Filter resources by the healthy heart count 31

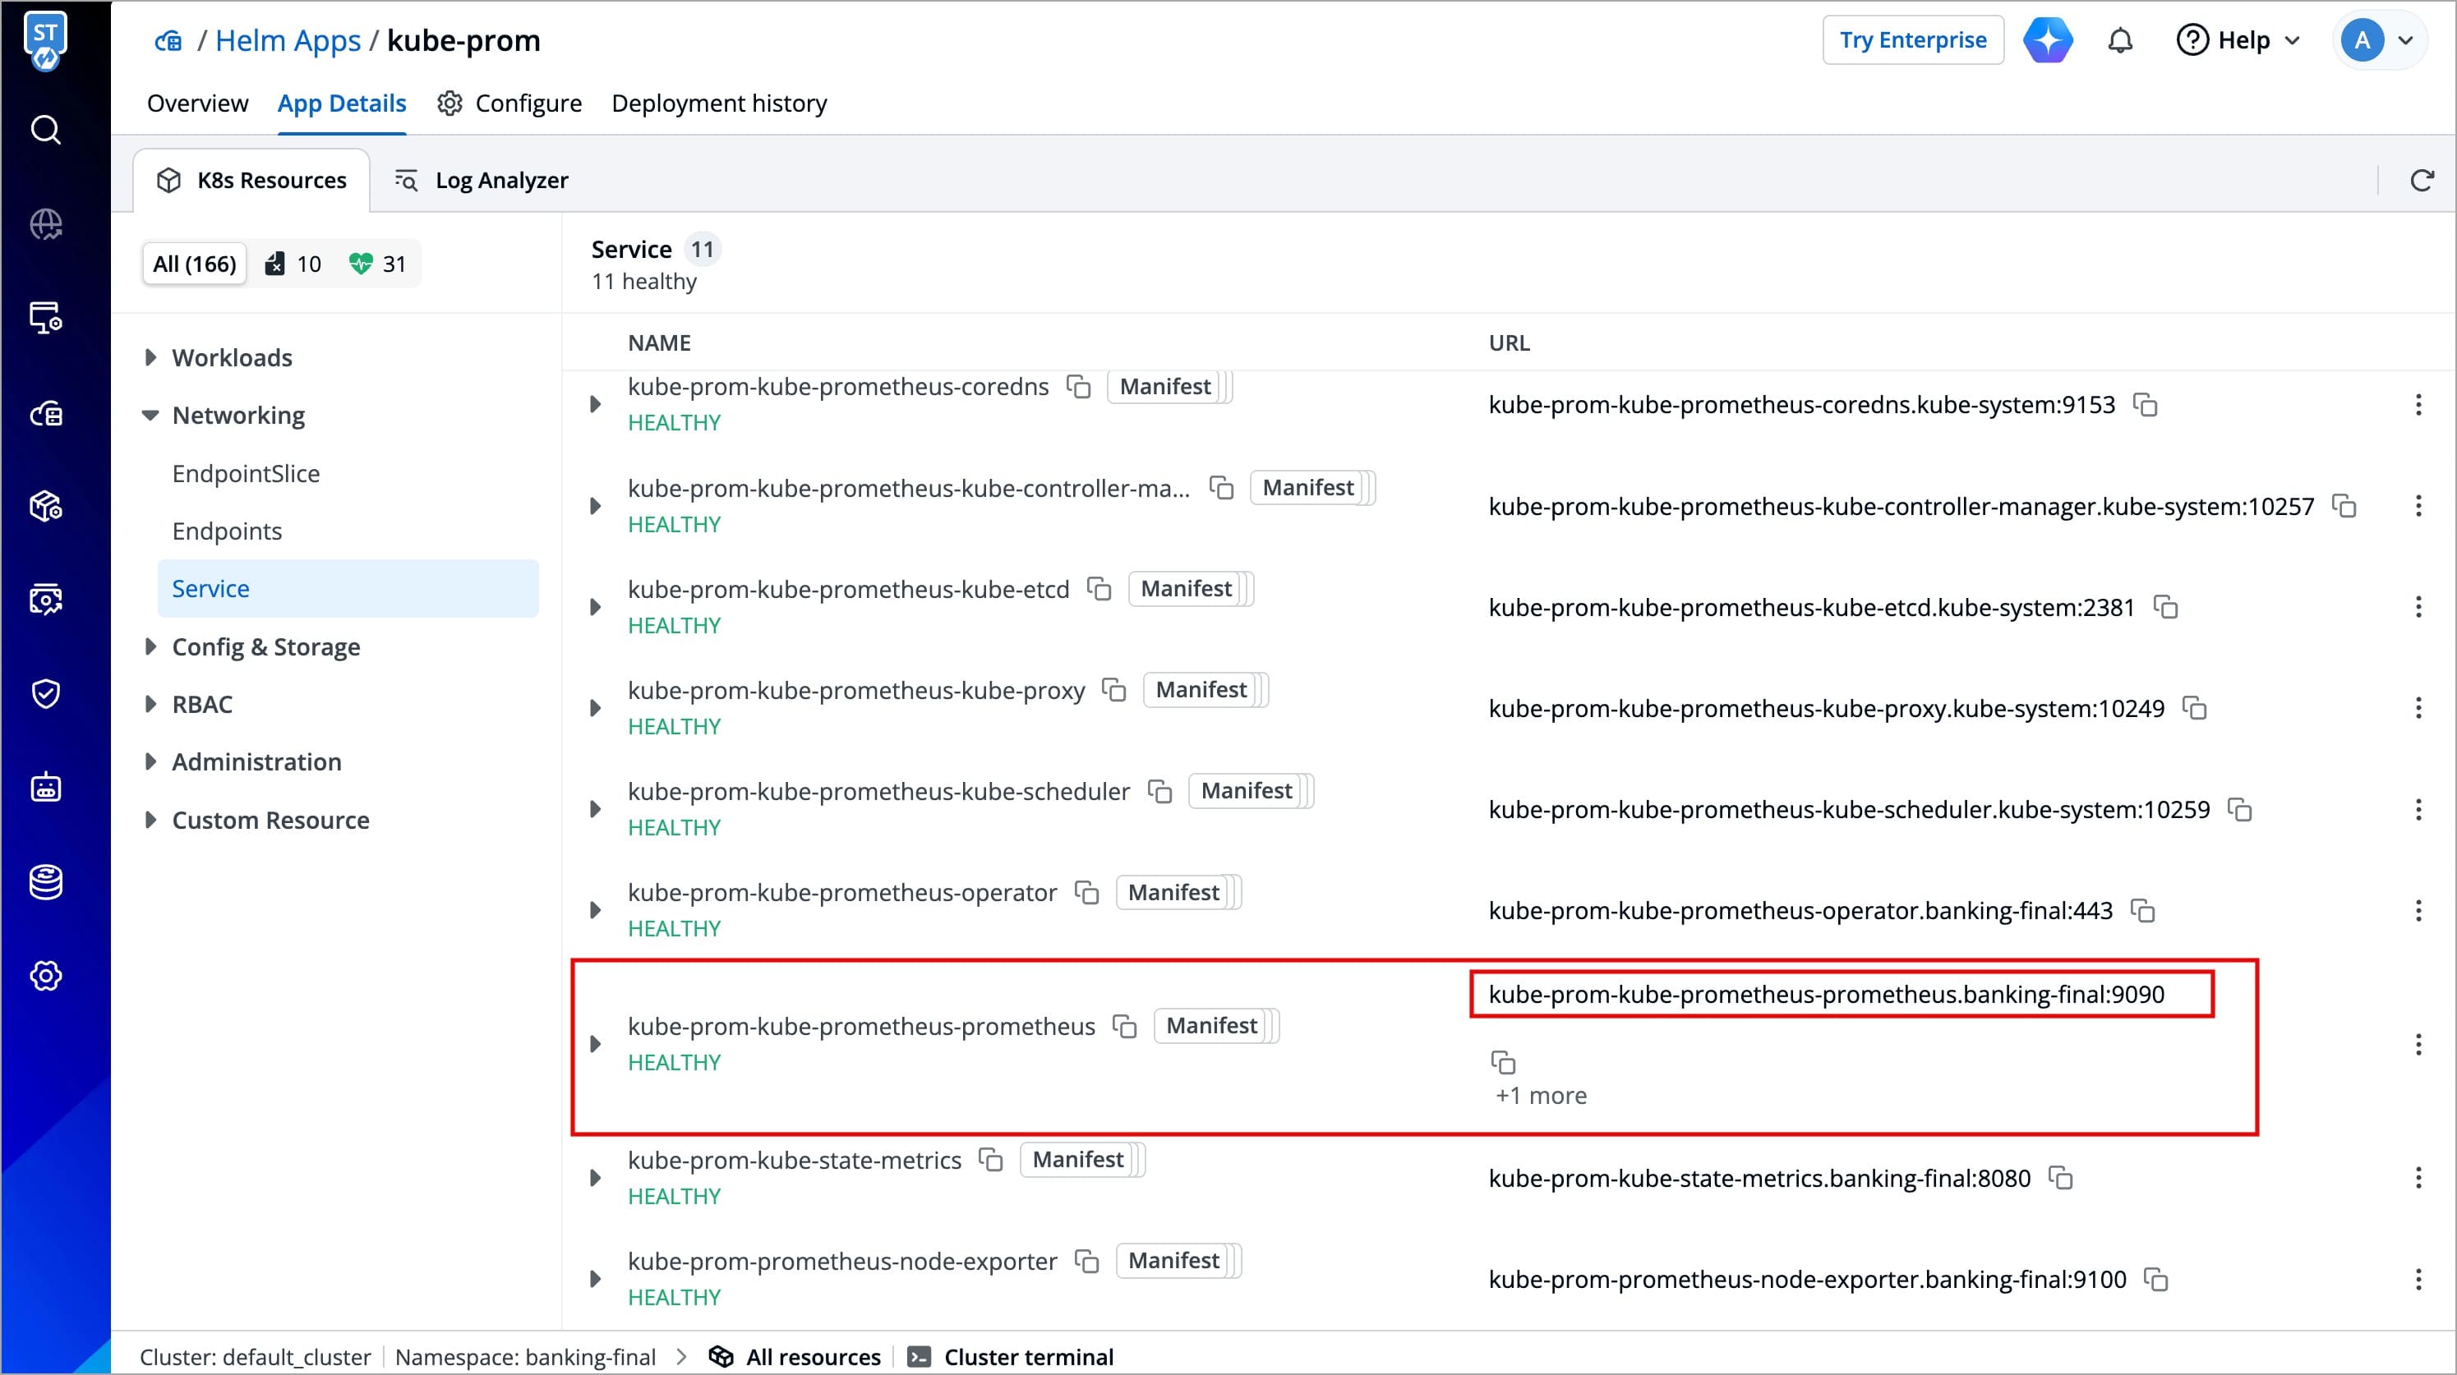click(379, 264)
